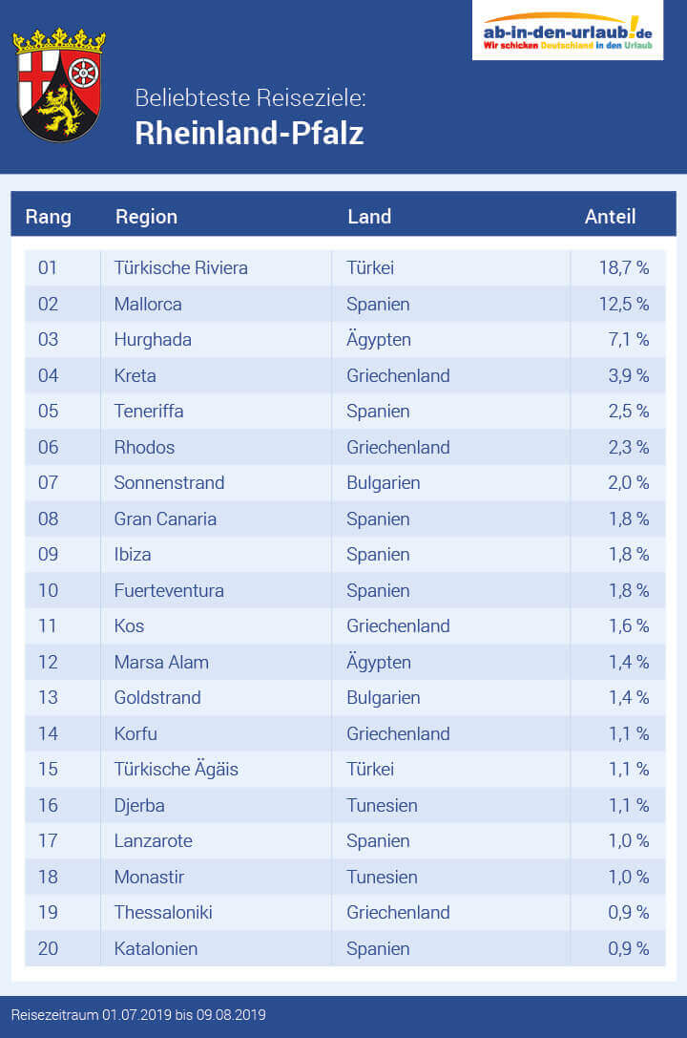
Task: Select the Türkische Riviera region entry
Action: coord(180,268)
